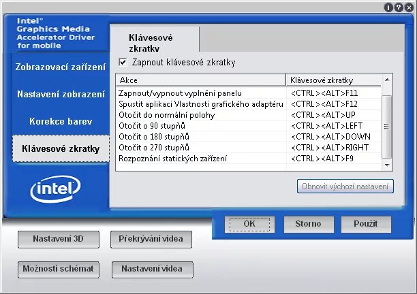Image resolution: width=417 pixels, height=294 pixels.
Task: Confirm with the OK button
Action: [x=249, y=224]
